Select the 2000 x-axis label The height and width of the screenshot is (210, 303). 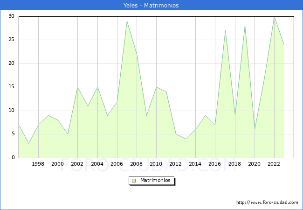[x=58, y=164]
